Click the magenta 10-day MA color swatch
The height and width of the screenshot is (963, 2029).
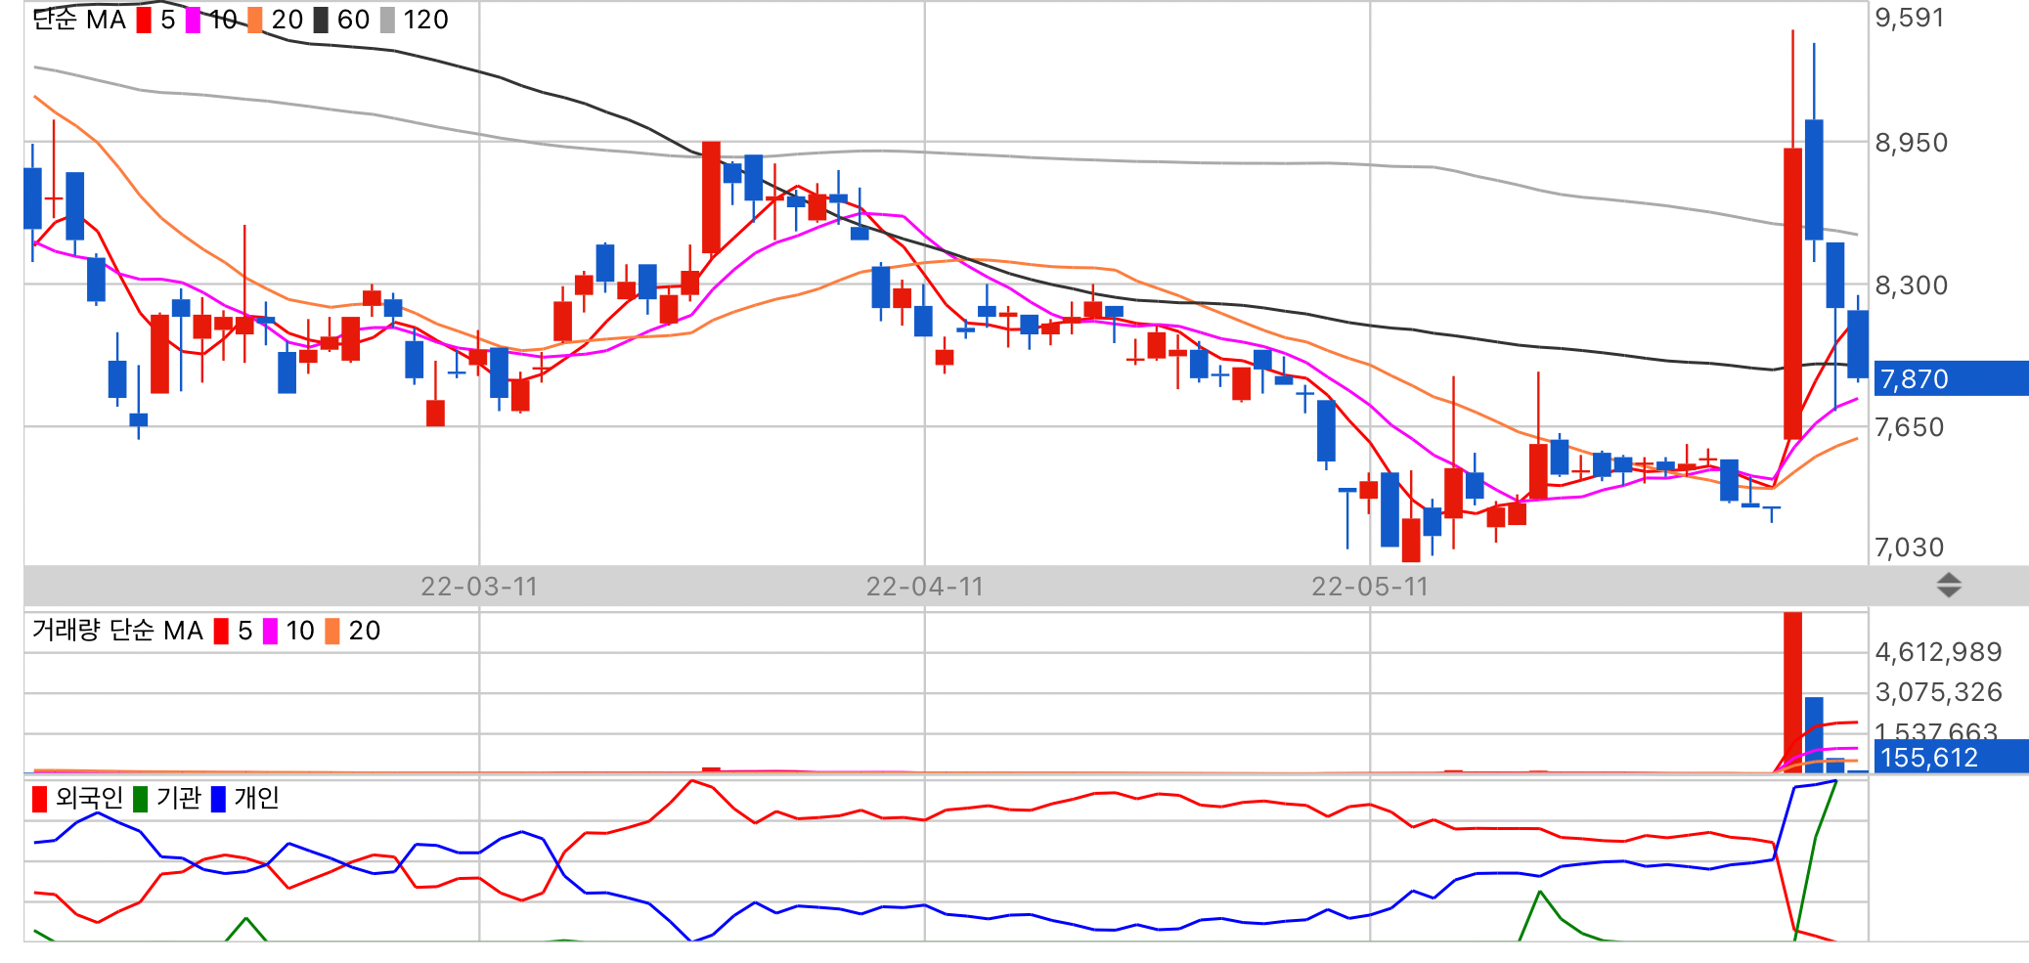(x=193, y=20)
